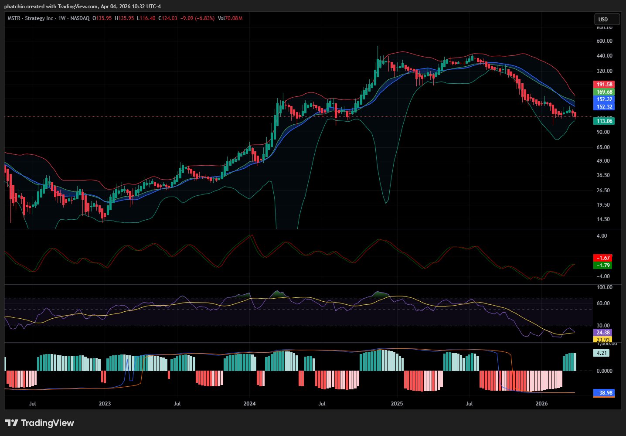Click the green 169.68 price label
Image resolution: width=626 pixels, height=436 pixels.
click(x=604, y=92)
